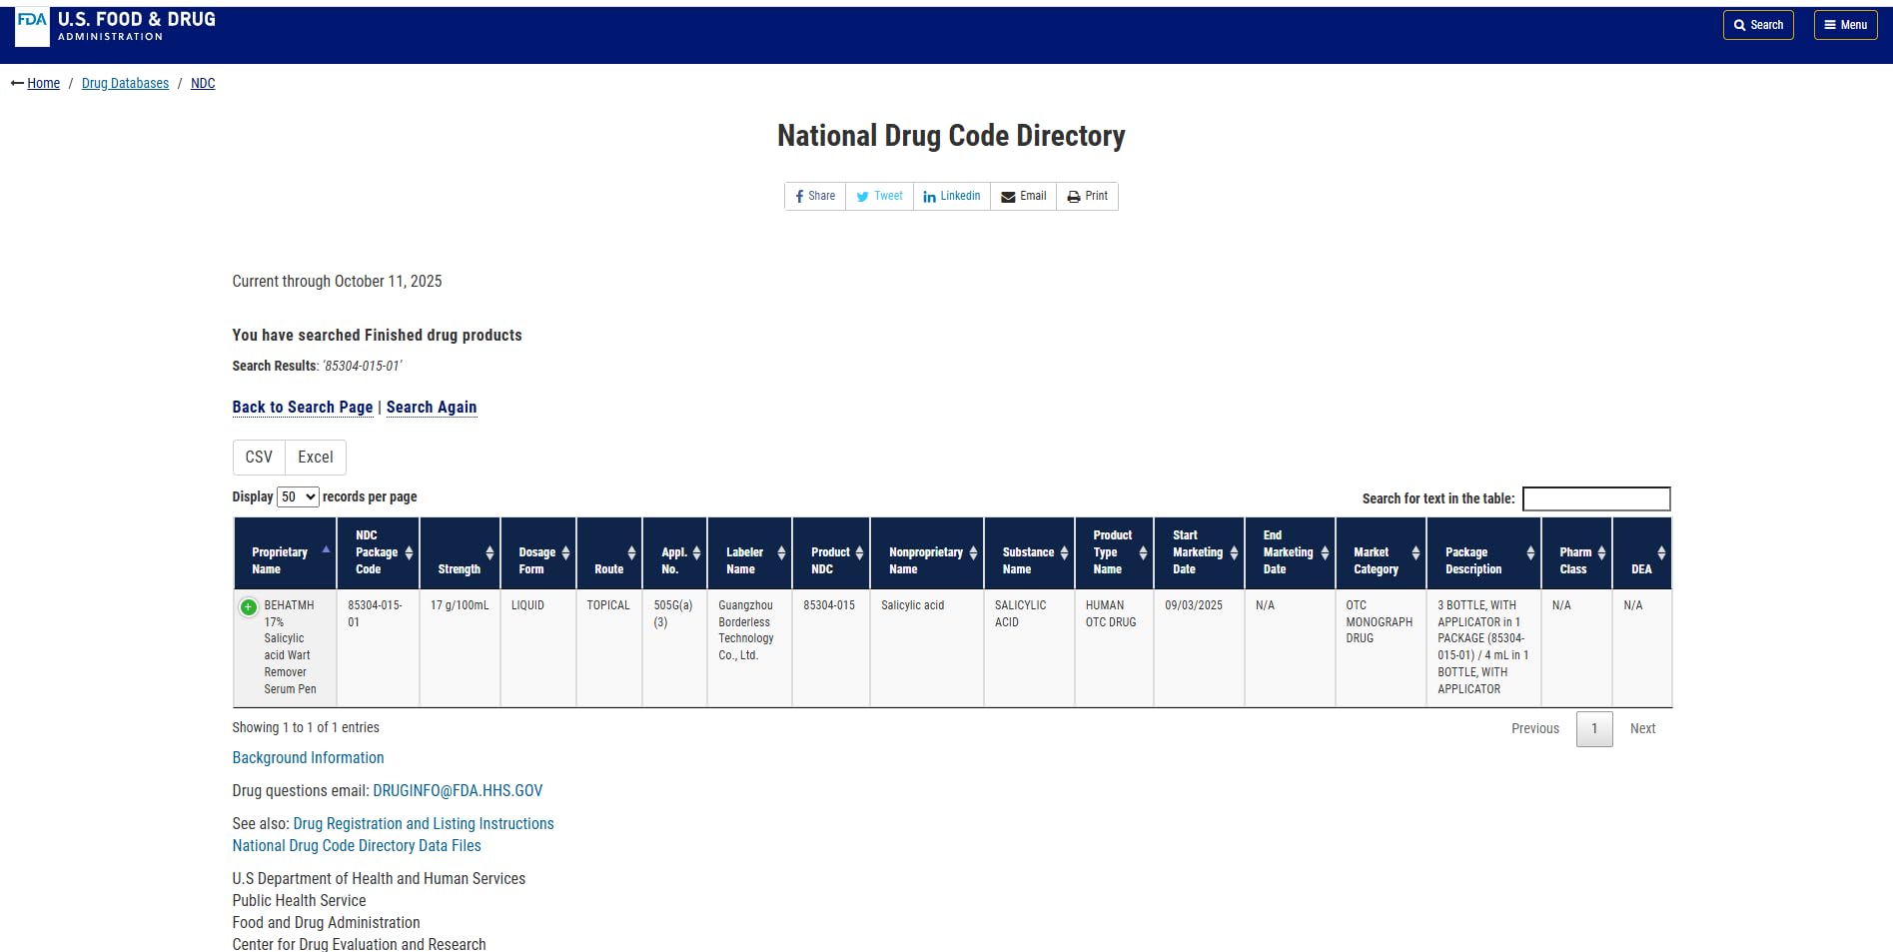Go to pagination page 1

(x=1594, y=728)
